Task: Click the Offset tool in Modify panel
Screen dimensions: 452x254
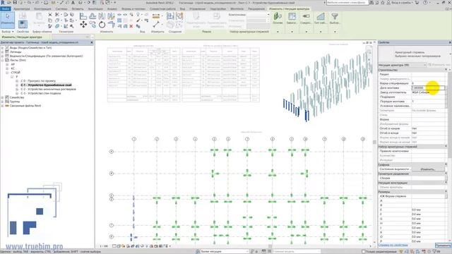Action: [x=93, y=16]
